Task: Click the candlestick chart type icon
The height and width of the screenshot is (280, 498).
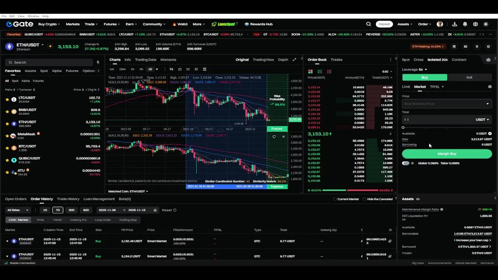Action: (x=171, y=69)
